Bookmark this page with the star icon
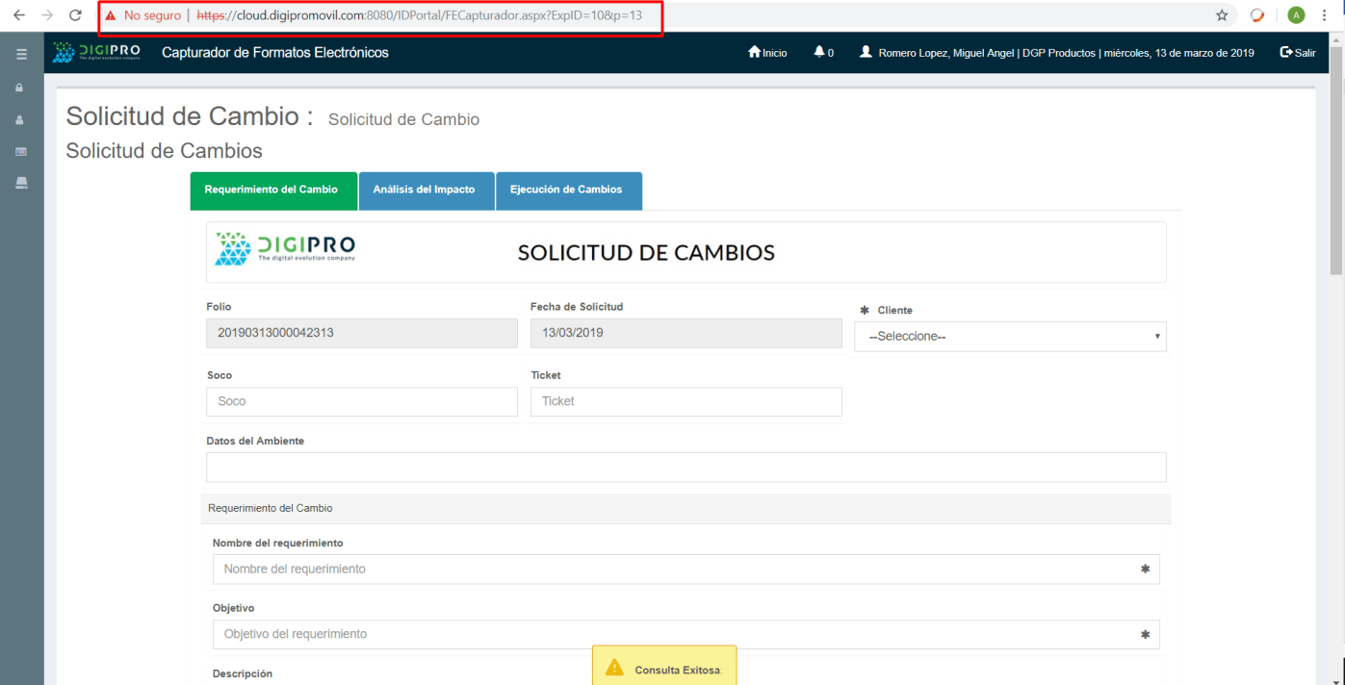The image size is (1345, 685). tap(1222, 15)
